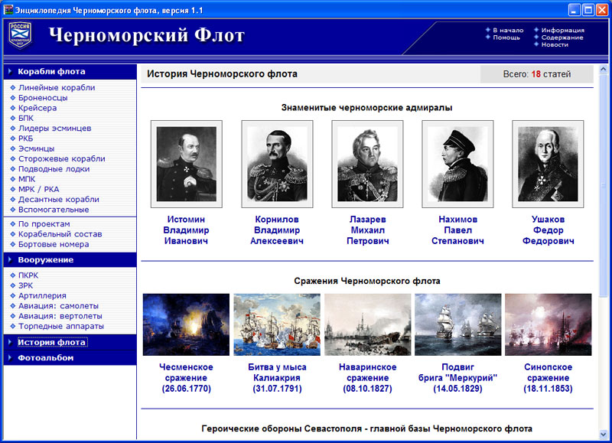This screenshot has height=443, width=612.
Task: Open the История флота section
Action: pyautogui.click(x=51, y=342)
